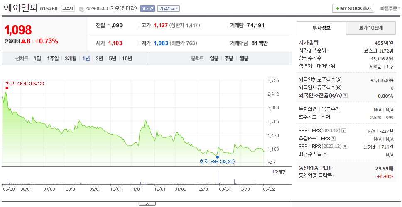The height and width of the screenshot is (207, 402).
Task: Collapse the chart with the bottom chevron handle
Action: (147, 204)
